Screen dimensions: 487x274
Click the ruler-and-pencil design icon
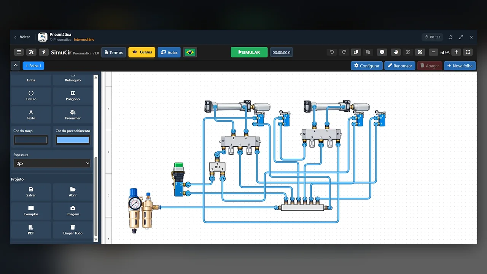pos(420,52)
